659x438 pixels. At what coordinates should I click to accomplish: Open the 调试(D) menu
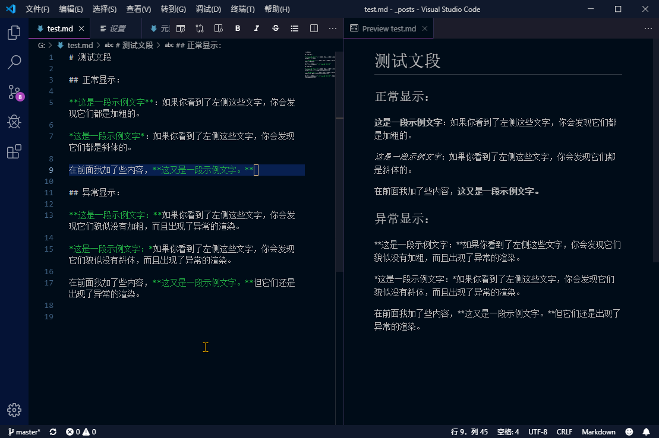tap(209, 9)
